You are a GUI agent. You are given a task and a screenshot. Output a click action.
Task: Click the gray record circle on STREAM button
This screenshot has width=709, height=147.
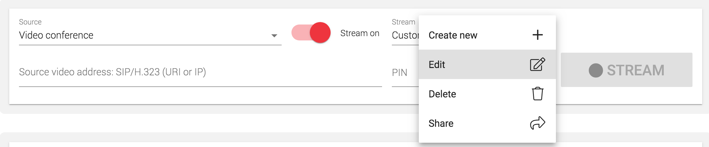coord(596,70)
